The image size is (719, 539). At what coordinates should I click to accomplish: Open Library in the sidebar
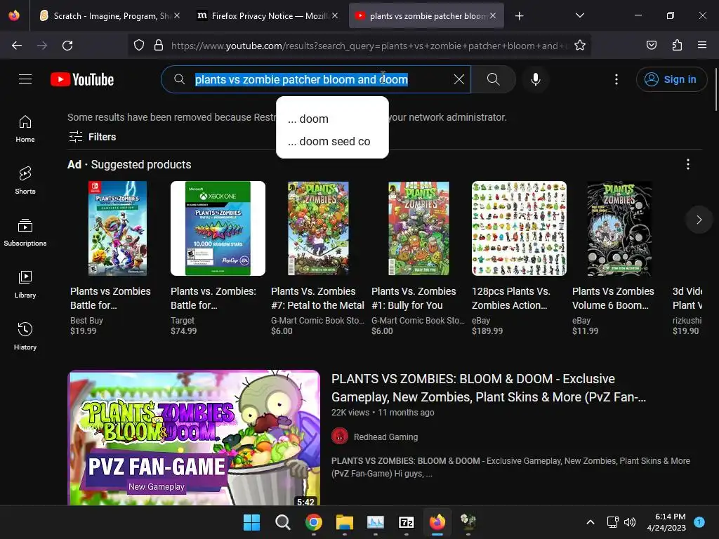tap(25, 285)
